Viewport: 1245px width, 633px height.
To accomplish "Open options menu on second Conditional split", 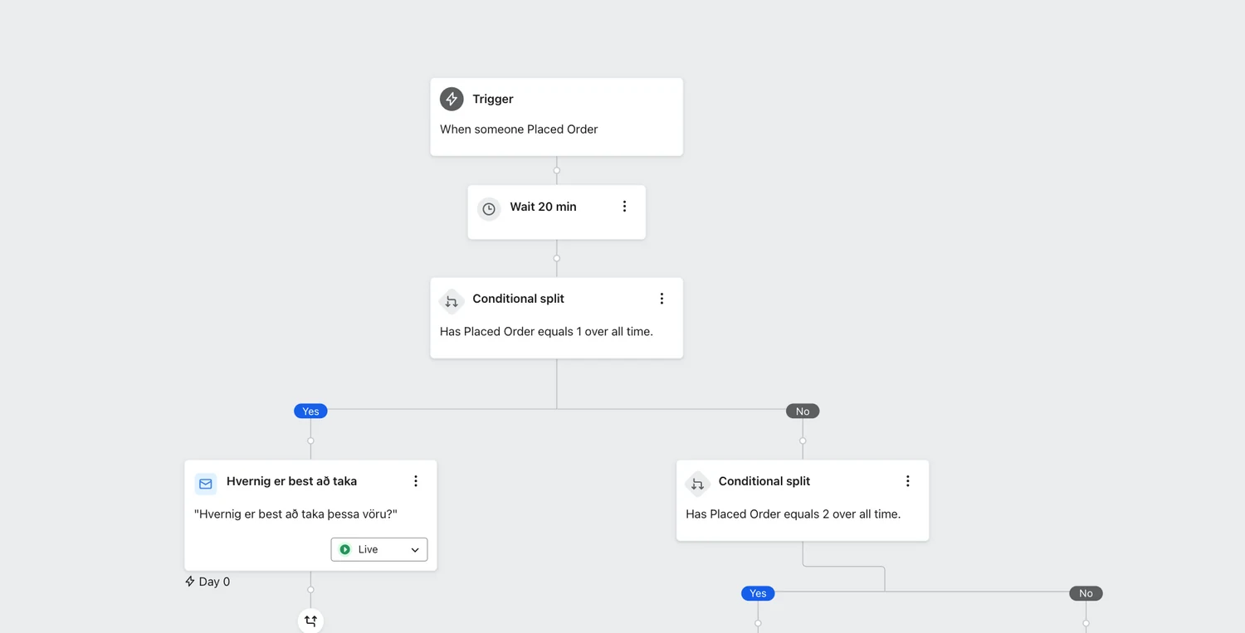I will pyautogui.click(x=907, y=481).
